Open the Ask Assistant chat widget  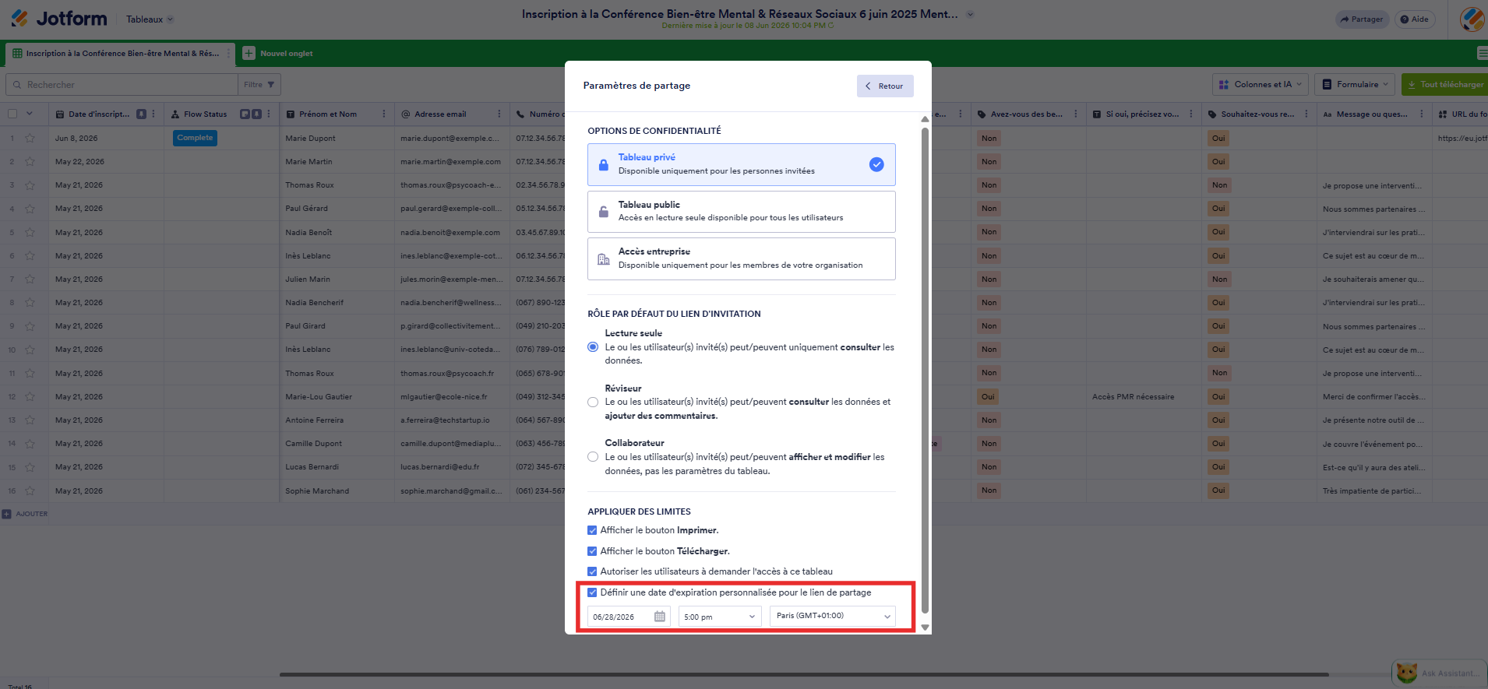(x=1438, y=673)
